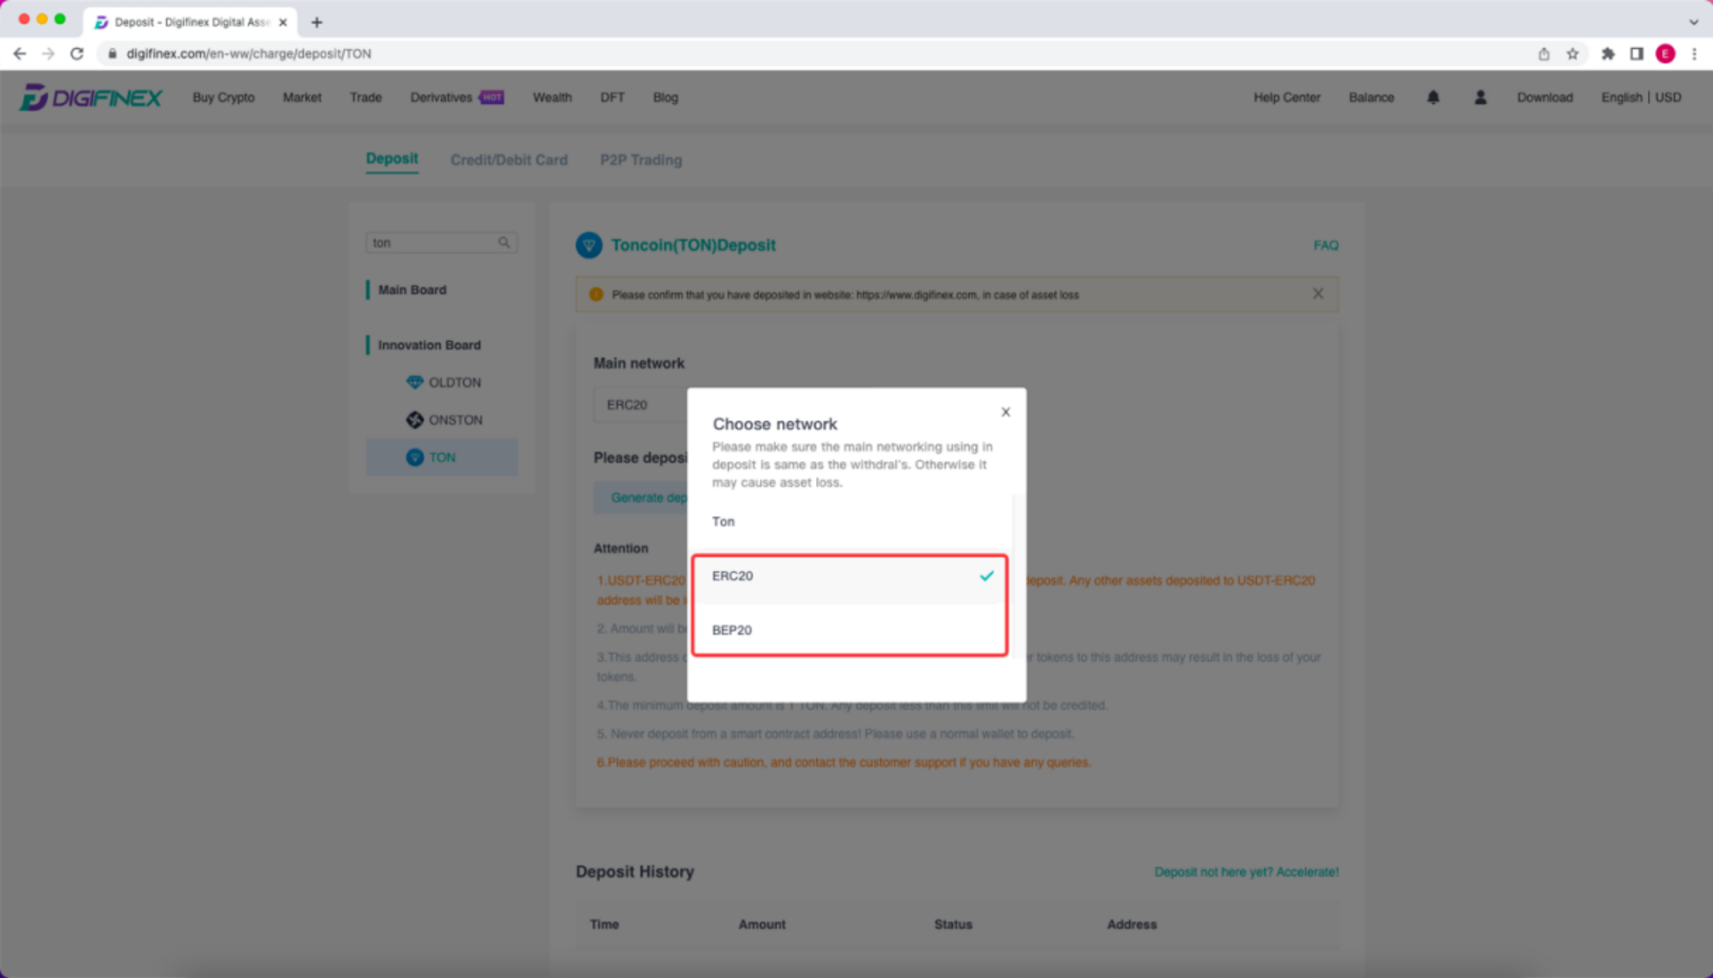Open the Wealth menu
This screenshot has height=978, width=1713.
(552, 97)
